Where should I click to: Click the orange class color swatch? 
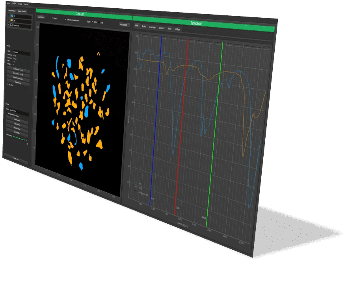[11, 20]
